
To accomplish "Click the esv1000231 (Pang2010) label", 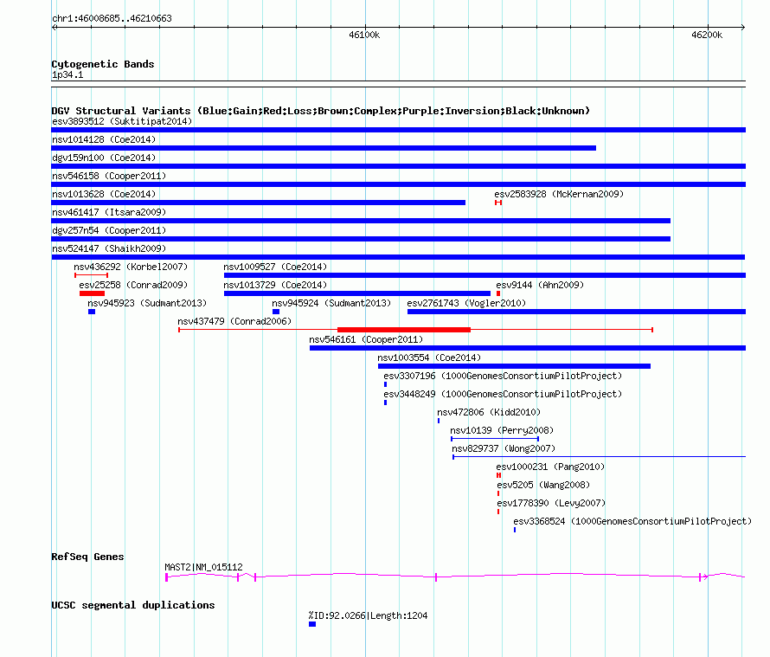I will pyautogui.click(x=550, y=467).
